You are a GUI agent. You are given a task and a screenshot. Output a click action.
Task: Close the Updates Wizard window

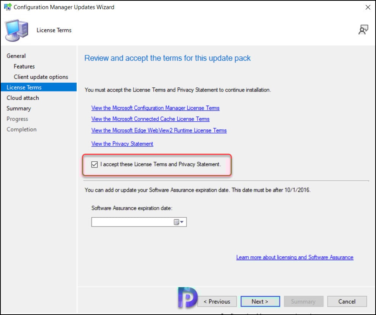pos(368,7)
